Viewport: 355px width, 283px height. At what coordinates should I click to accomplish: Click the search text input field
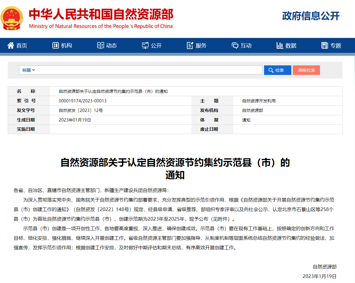(x=148, y=70)
